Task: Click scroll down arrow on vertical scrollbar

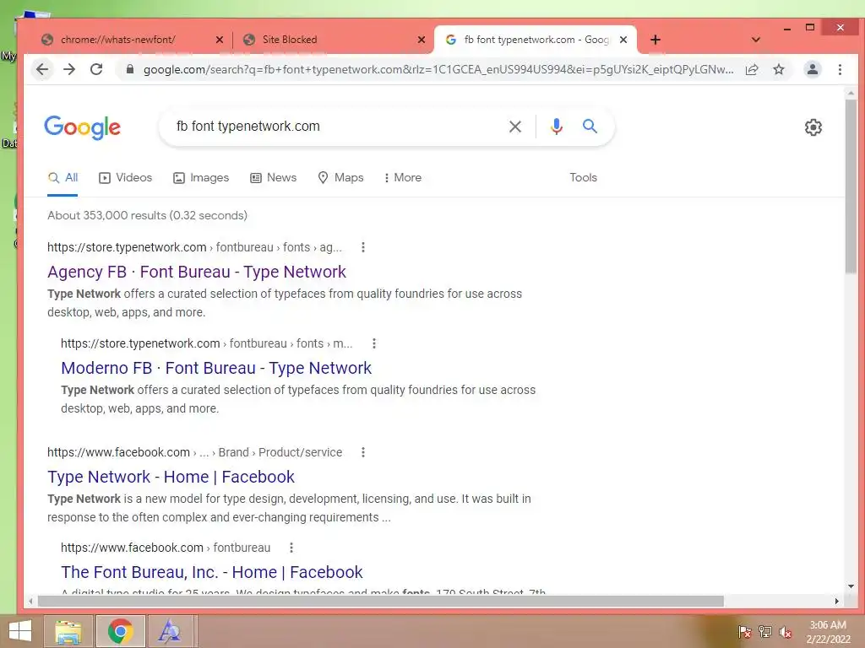Action: [x=851, y=586]
